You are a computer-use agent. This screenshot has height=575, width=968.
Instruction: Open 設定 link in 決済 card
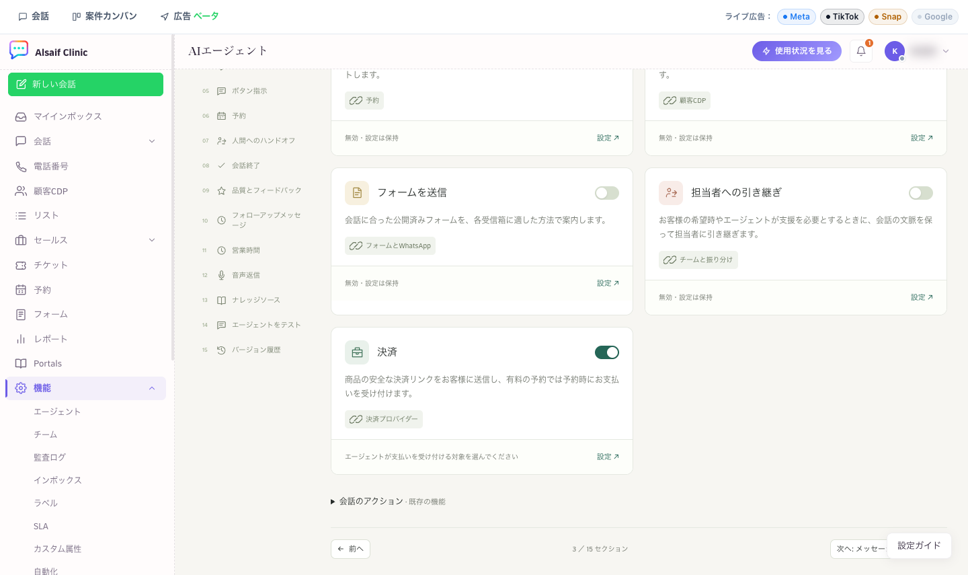pos(608,457)
